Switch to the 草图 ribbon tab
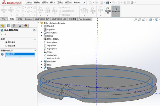This screenshot has height=106, width=160. 12,19
